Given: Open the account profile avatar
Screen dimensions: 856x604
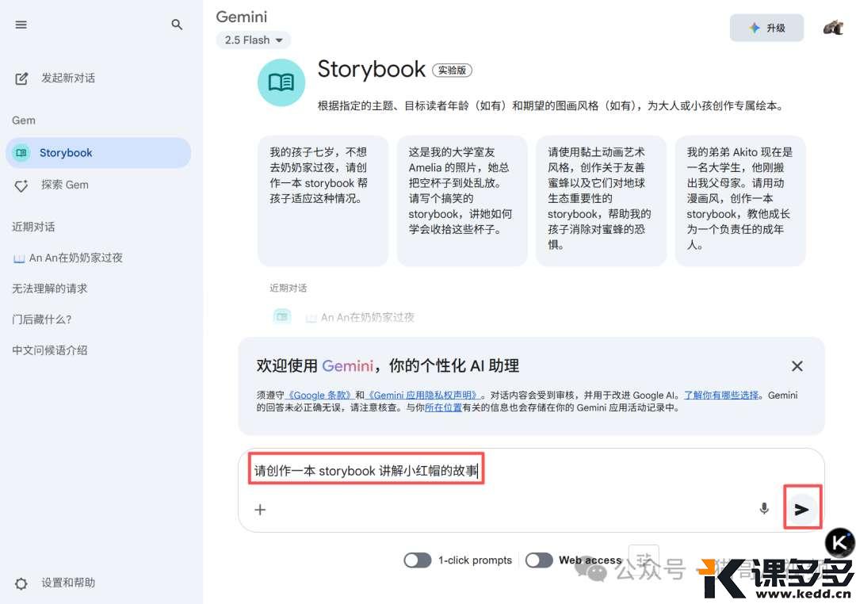Looking at the screenshot, I should point(833,27).
